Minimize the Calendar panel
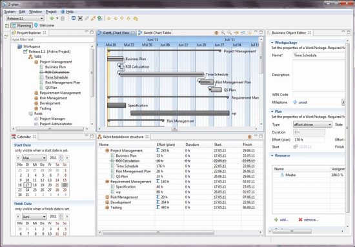This screenshot has width=355, height=247. coord(86,135)
